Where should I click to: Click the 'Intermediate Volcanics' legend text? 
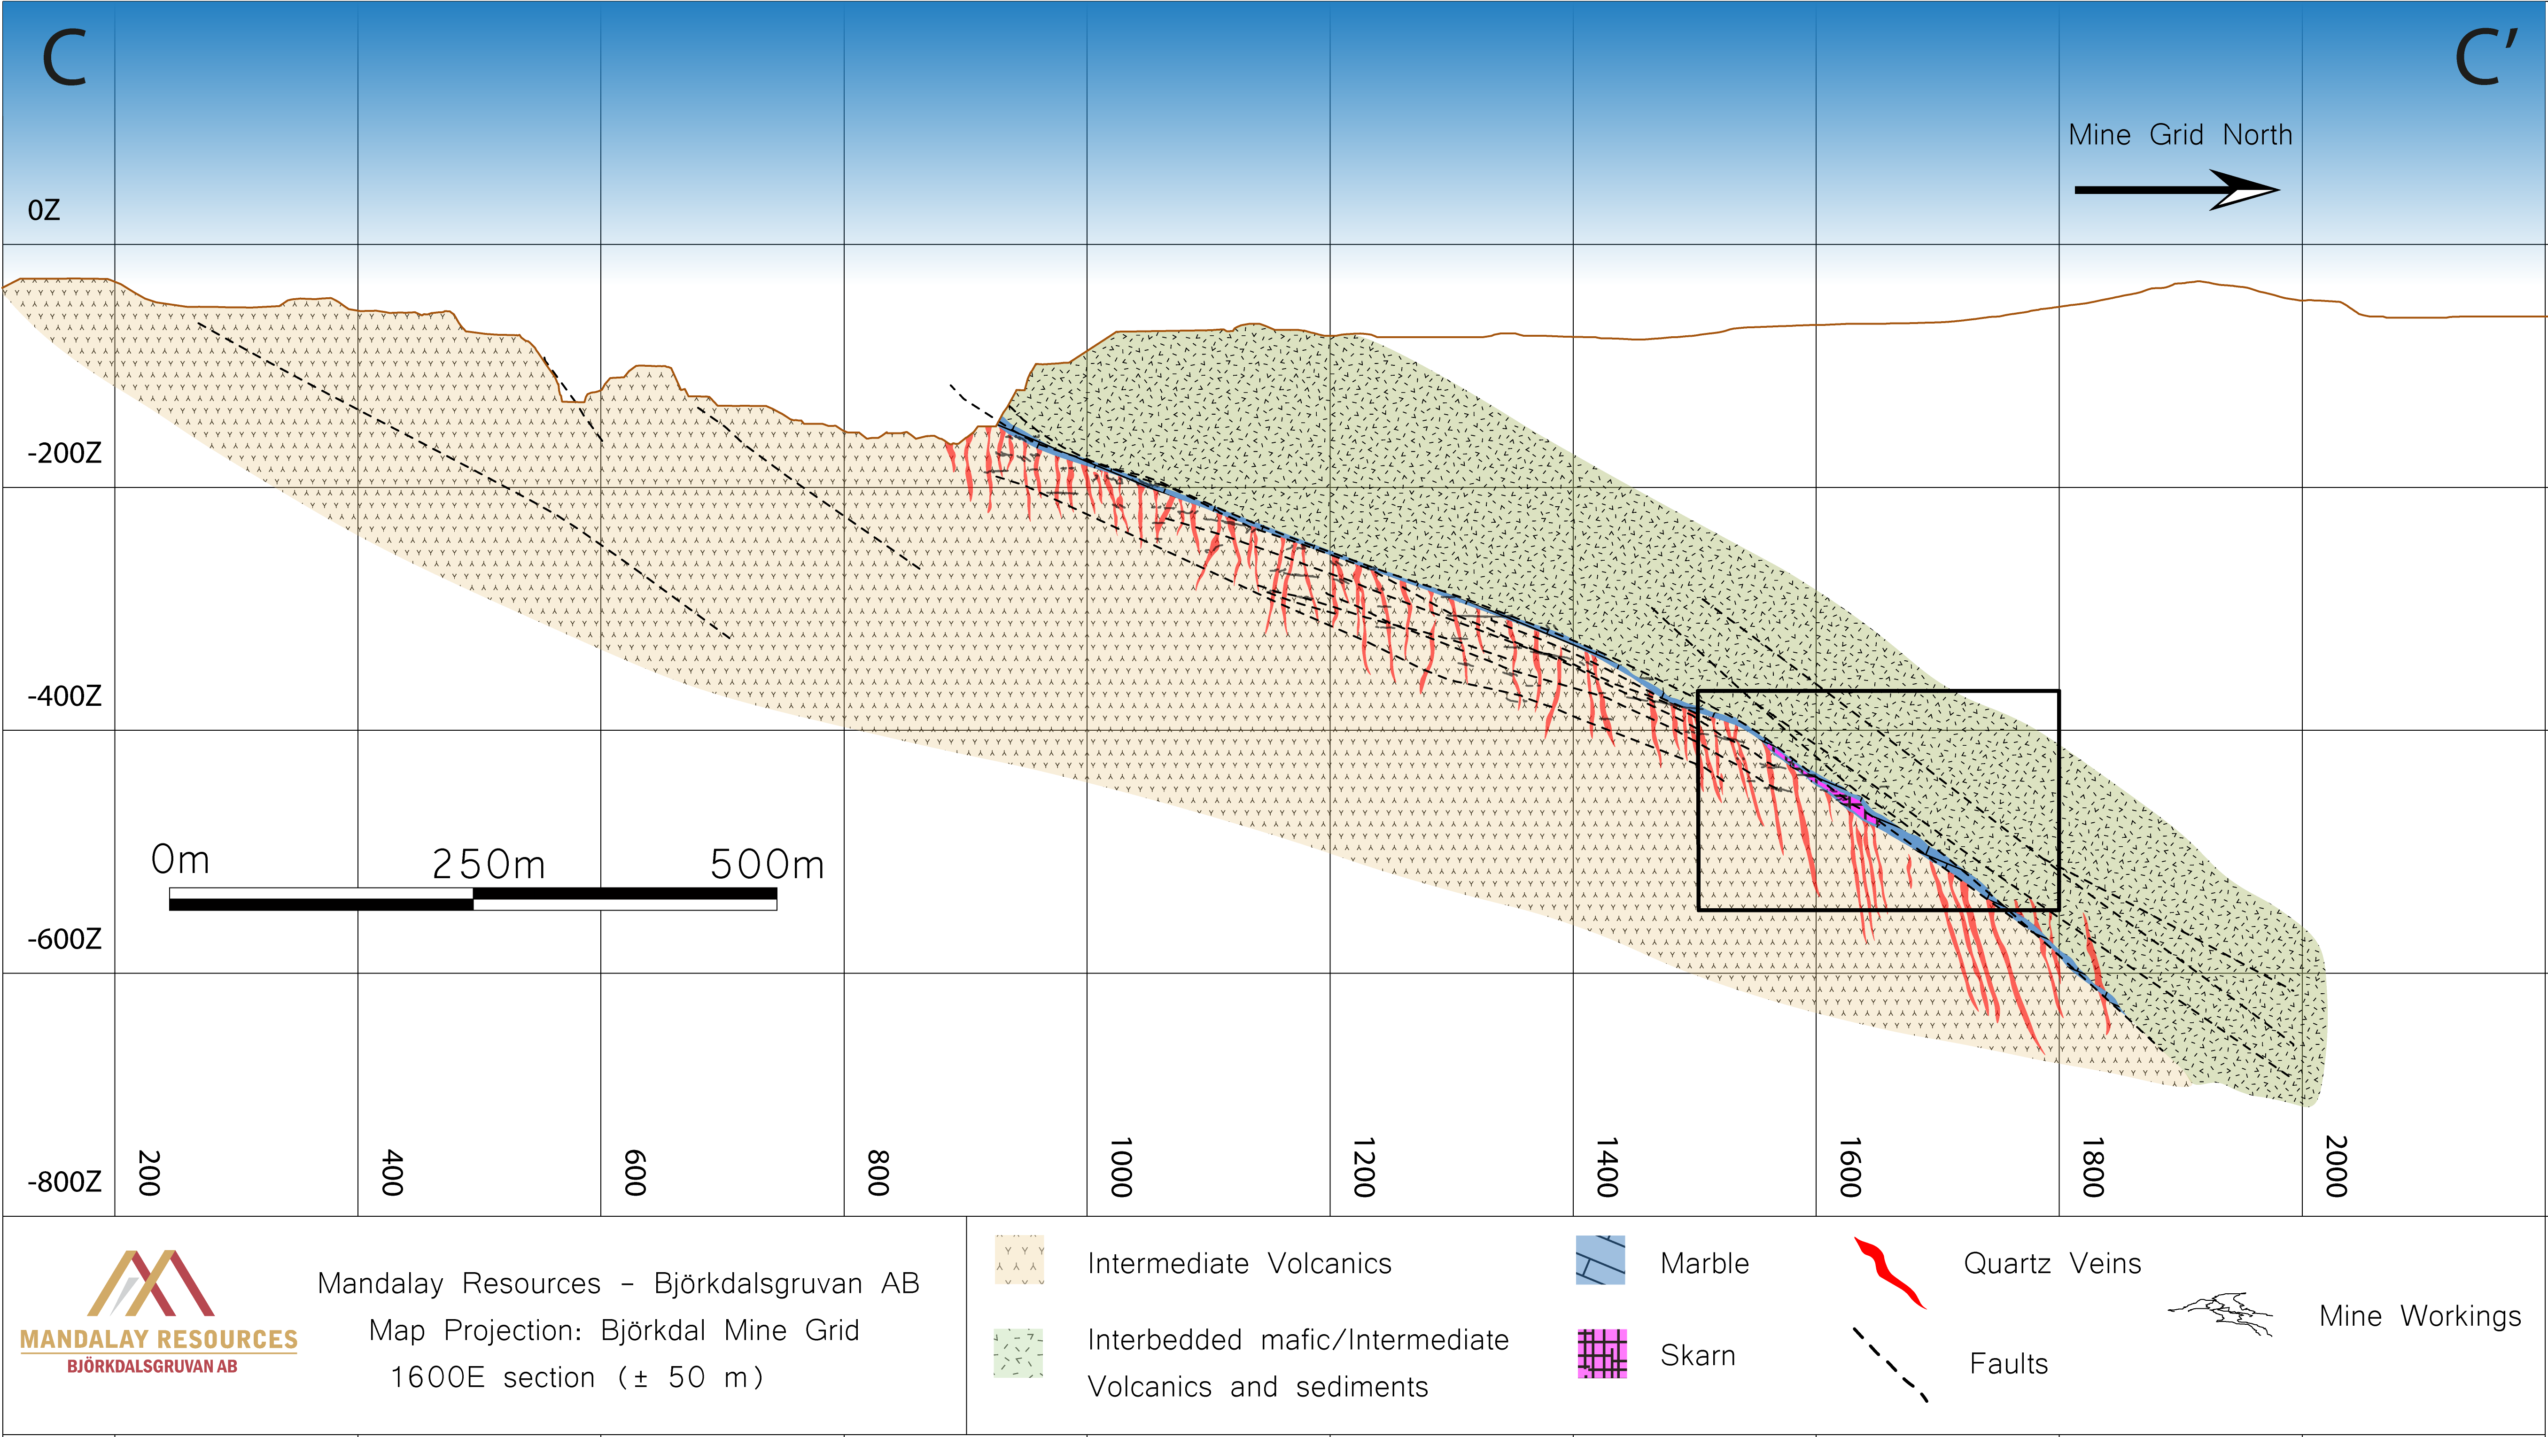click(1239, 1263)
